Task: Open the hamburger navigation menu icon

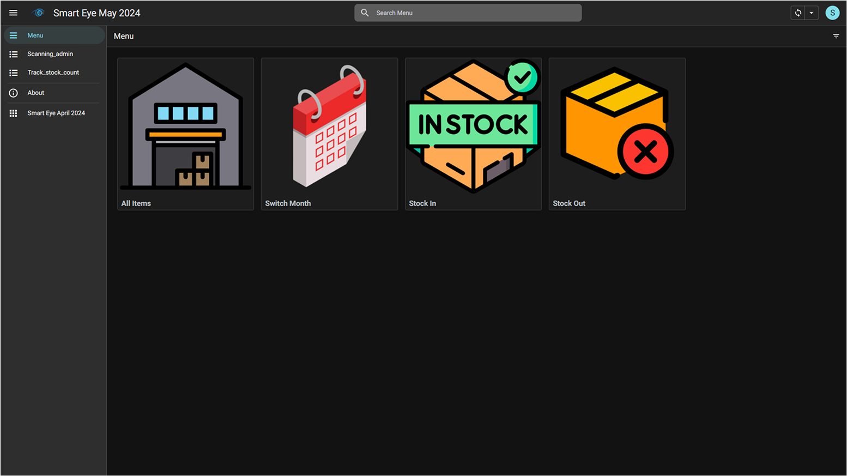Action: click(x=13, y=13)
